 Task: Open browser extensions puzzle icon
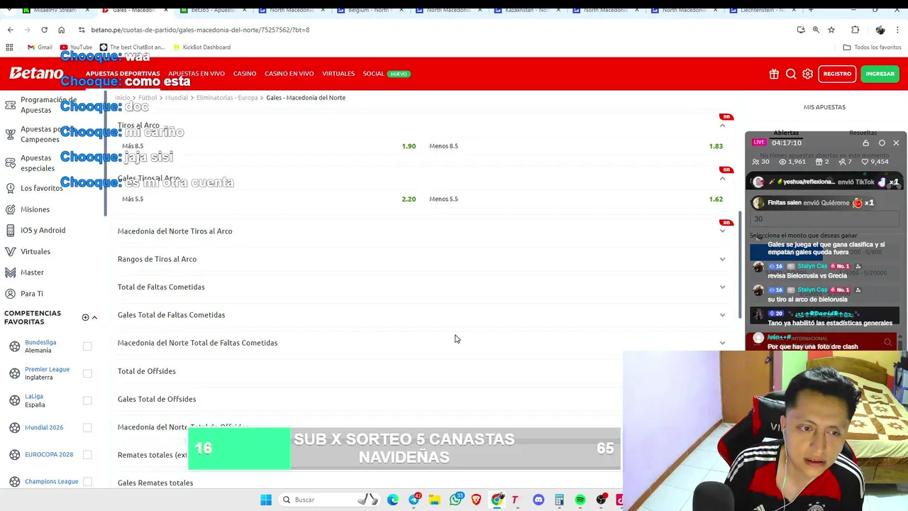(x=855, y=30)
